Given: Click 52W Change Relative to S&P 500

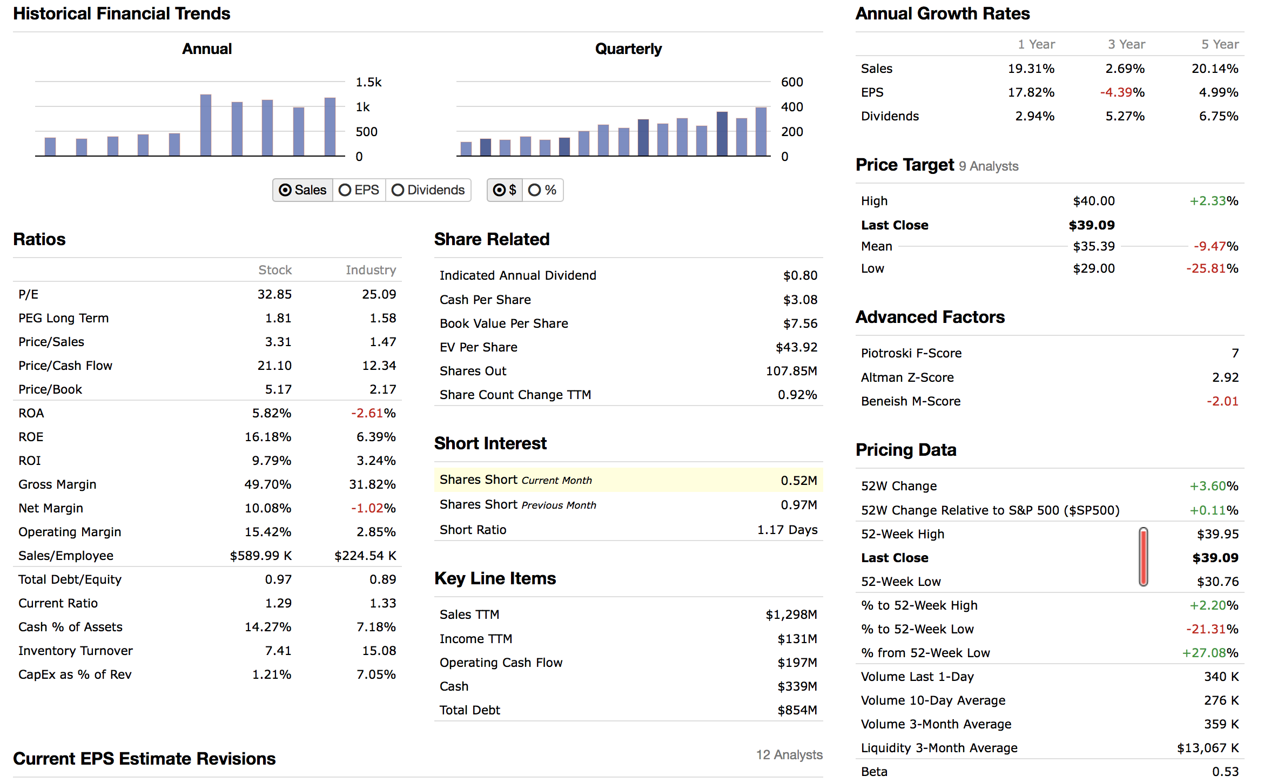Looking at the screenshot, I should [x=990, y=510].
